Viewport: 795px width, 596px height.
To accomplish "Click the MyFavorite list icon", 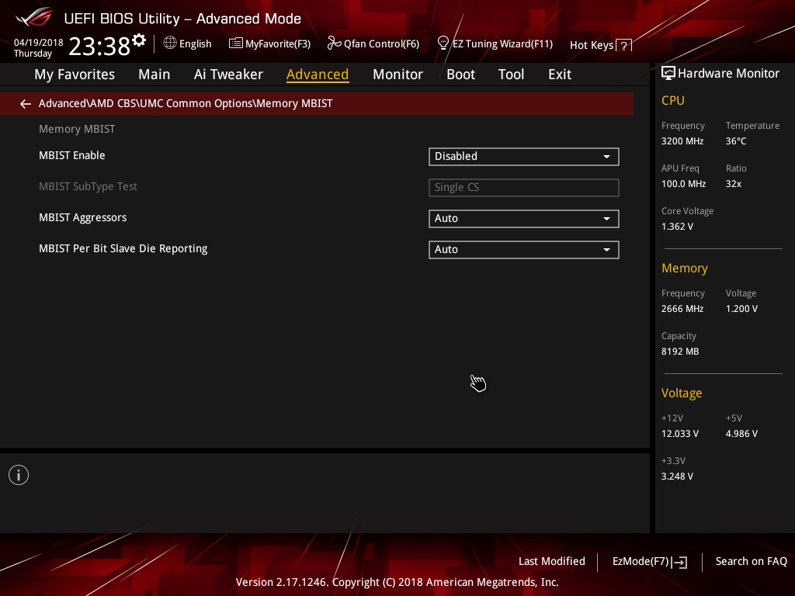I will (x=236, y=43).
